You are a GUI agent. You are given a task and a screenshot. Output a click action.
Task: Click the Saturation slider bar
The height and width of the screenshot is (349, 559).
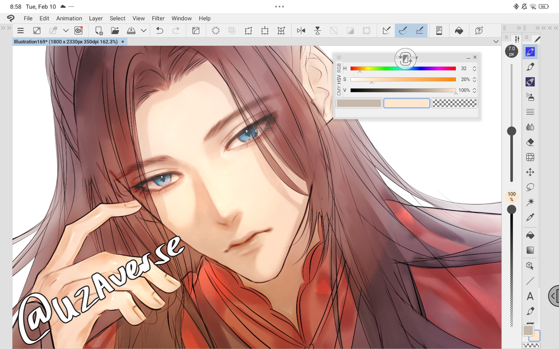point(403,80)
